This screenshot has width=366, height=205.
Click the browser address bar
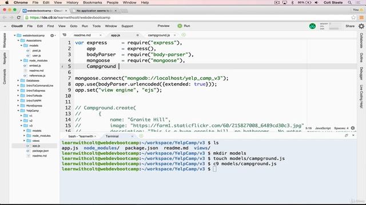187,18
